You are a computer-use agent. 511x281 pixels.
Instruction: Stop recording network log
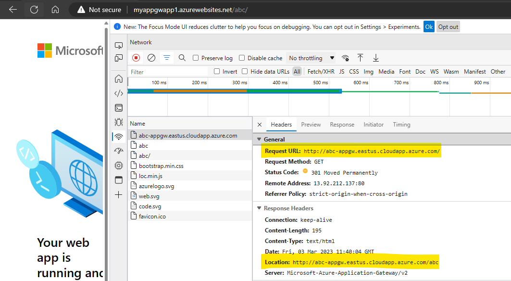tap(136, 58)
